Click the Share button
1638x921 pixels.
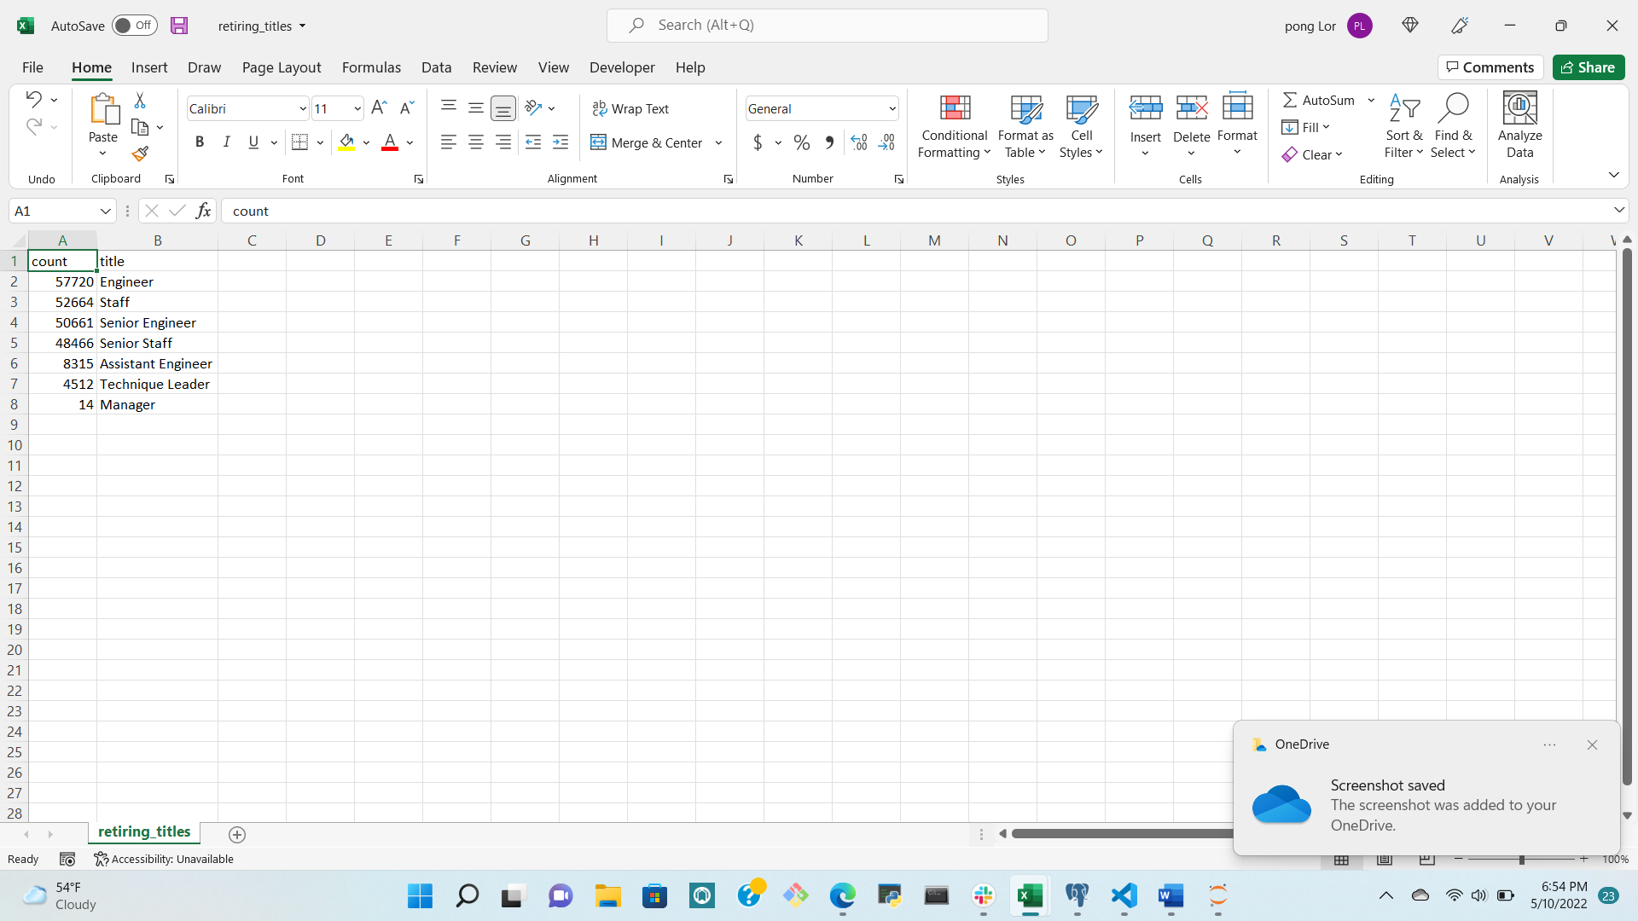(x=1588, y=67)
